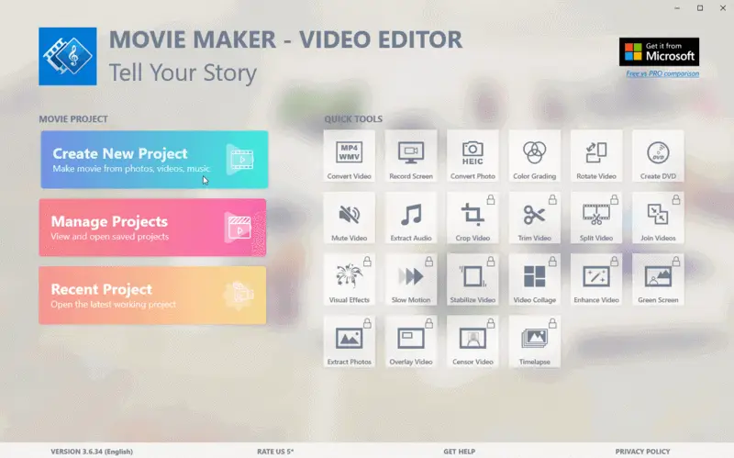Open the Overlay Video tool
Image resolution: width=734 pixels, height=458 pixels.
point(411,341)
